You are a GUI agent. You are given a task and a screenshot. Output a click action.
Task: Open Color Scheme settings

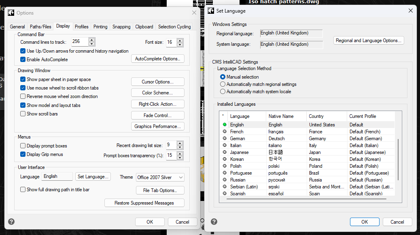158,93
